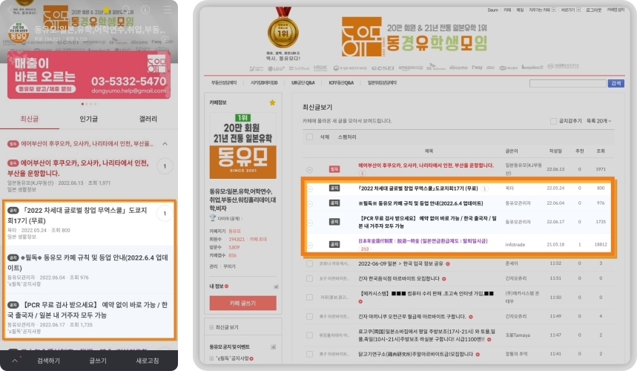637x371 pixels.
Task: Click the 최신글 보기 sidebar list icon
Action: point(211,327)
